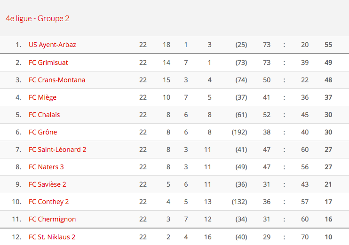Click FC Conthey 2 fair-play value (132)

pyautogui.click(x=239, y=202)
